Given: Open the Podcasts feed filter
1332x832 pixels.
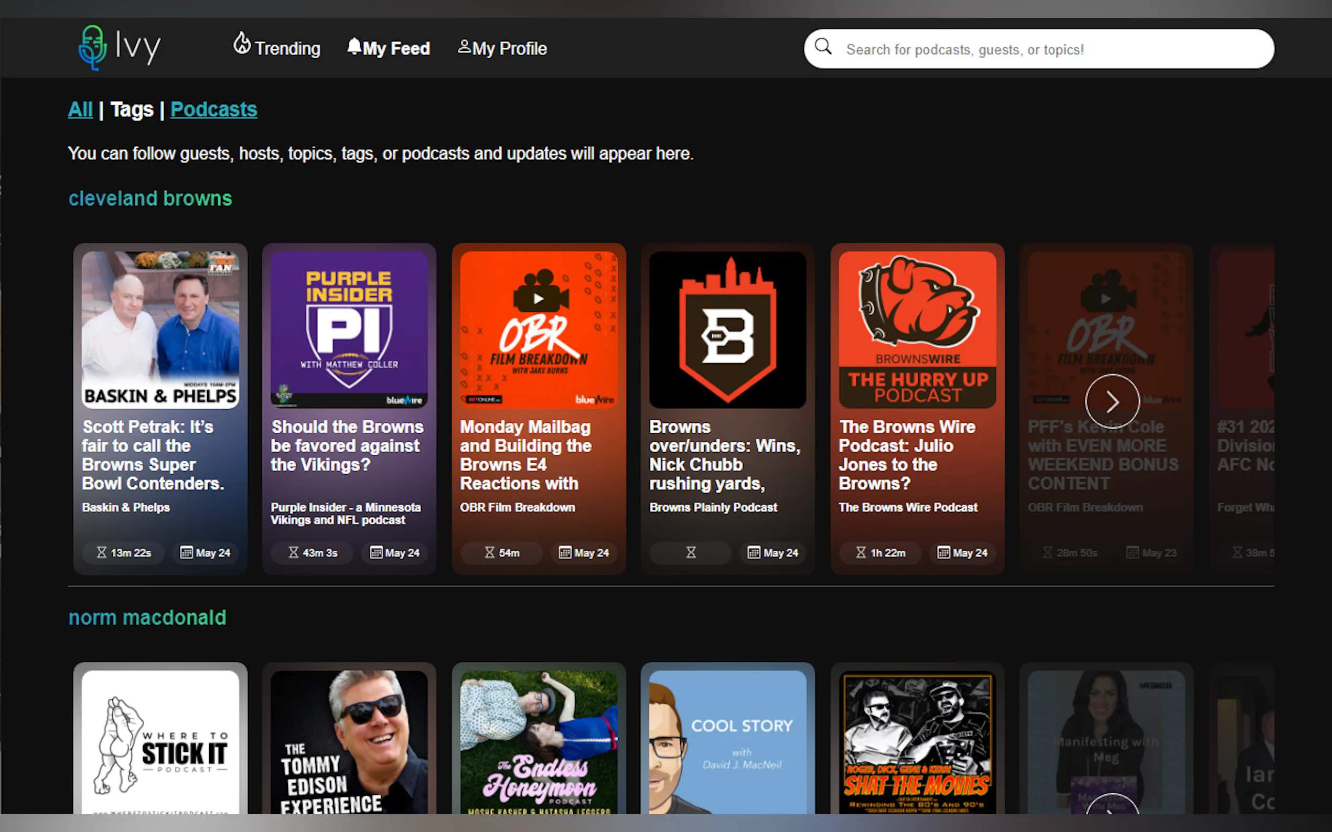Looking at the screenshot, I should click(x=213, y=110).
